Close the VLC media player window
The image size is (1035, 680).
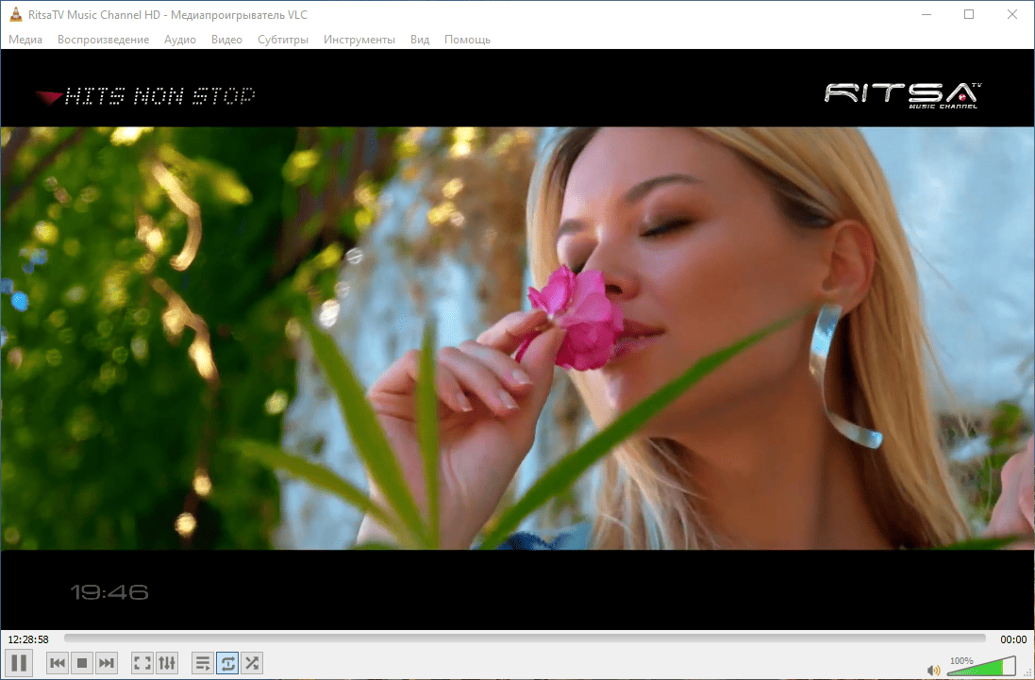[1012, 14]
